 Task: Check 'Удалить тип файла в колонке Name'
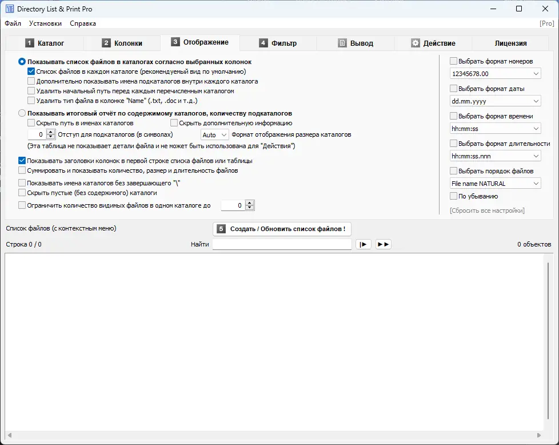(x=31, y=100)
